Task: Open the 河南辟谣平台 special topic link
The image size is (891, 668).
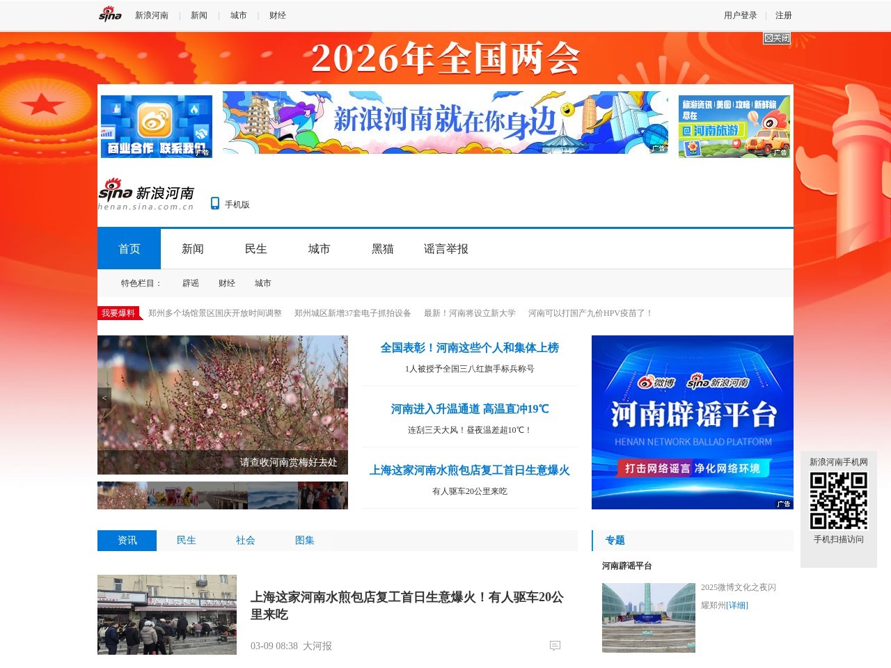Action: pyautogui.click(x=626, y=566)
